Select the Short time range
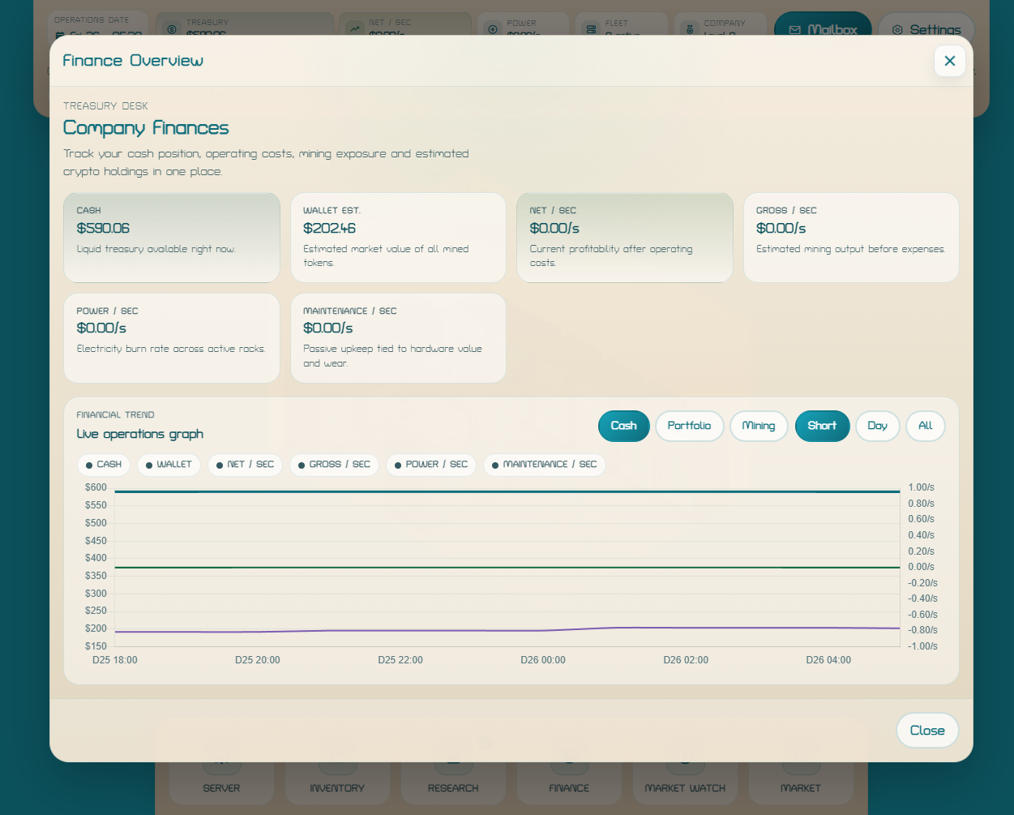This screenshot has width=1014, height=815. [x=822, y=426]
